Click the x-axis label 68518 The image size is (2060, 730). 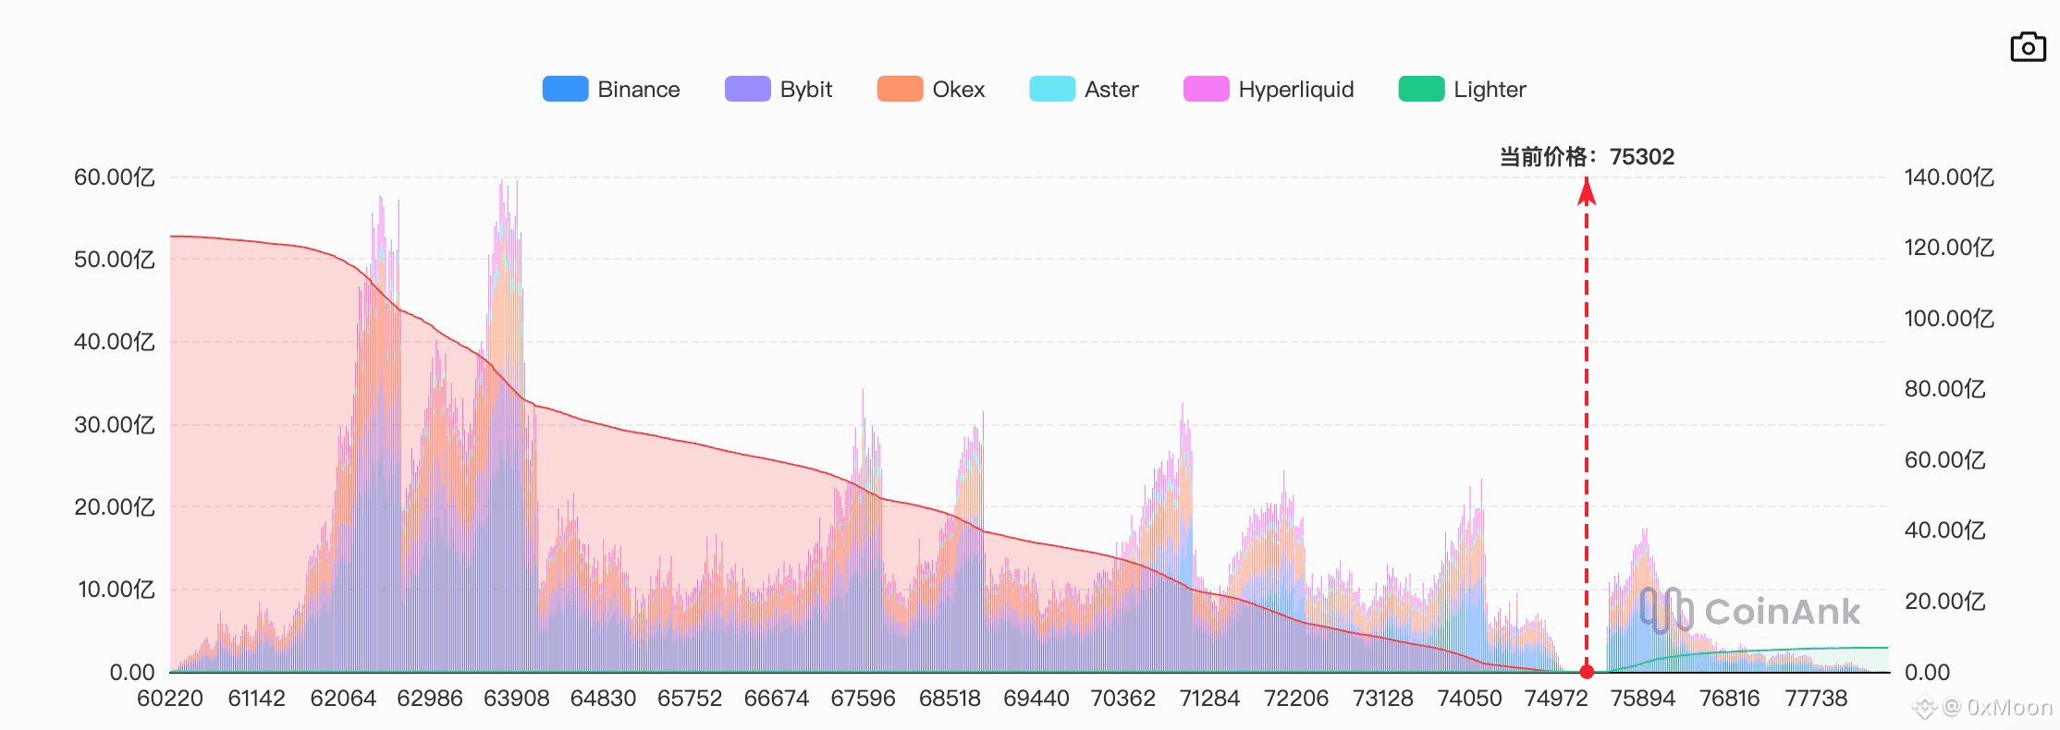tap(950, 699)
